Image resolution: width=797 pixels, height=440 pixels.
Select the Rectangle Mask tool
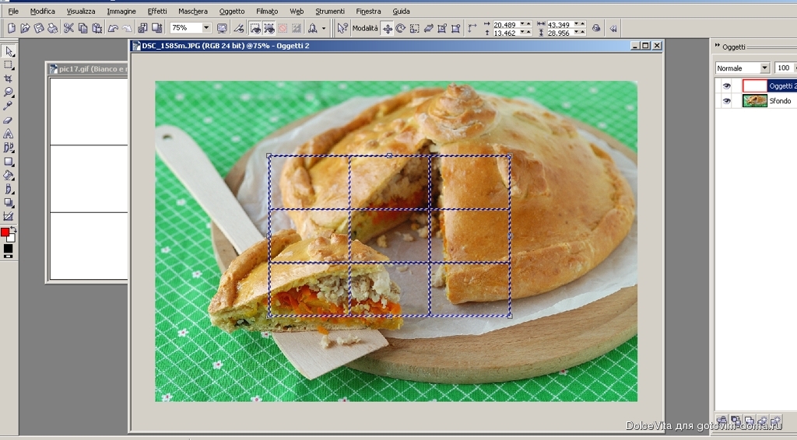9,65
